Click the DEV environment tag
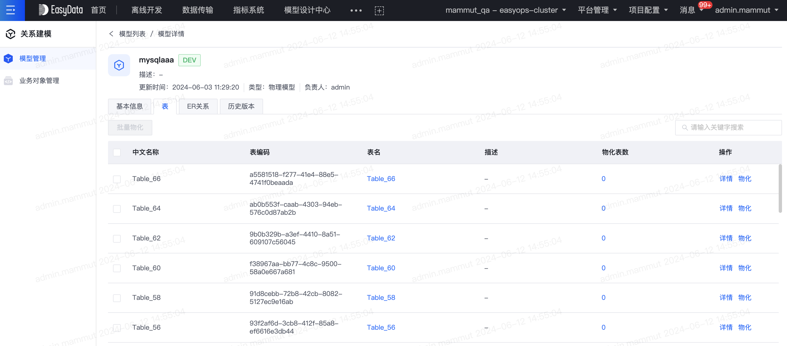 tap(189, 60)
